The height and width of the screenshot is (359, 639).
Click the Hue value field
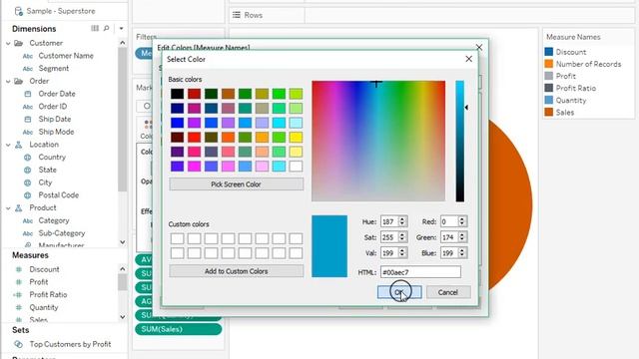389,221
